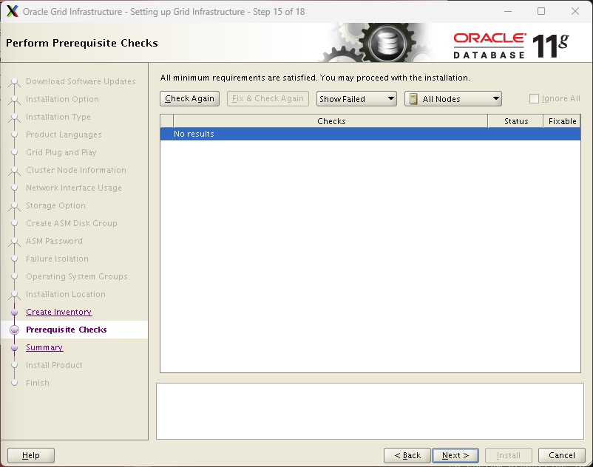Click the Fix & Check Again button
The height and width of the screenshot is (467, 593).
click(268, 98)
